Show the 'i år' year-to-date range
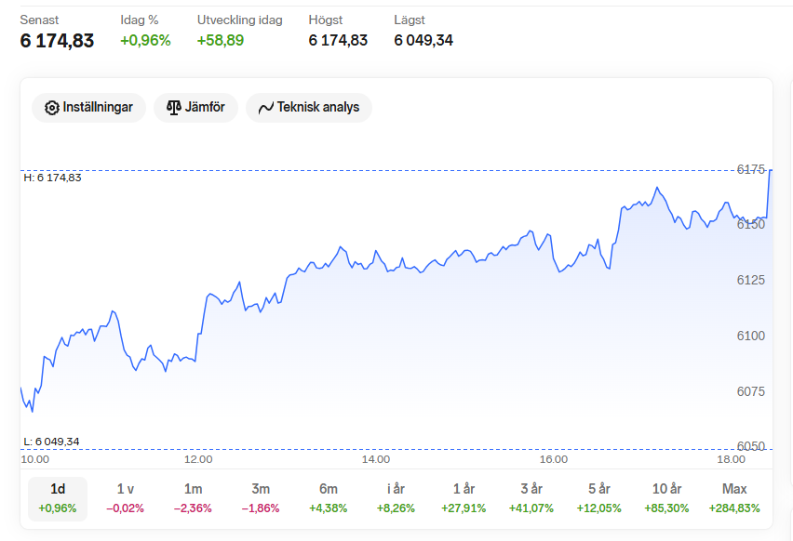Image resolution: width=793 pixels, height=541 pixels. 396,498
